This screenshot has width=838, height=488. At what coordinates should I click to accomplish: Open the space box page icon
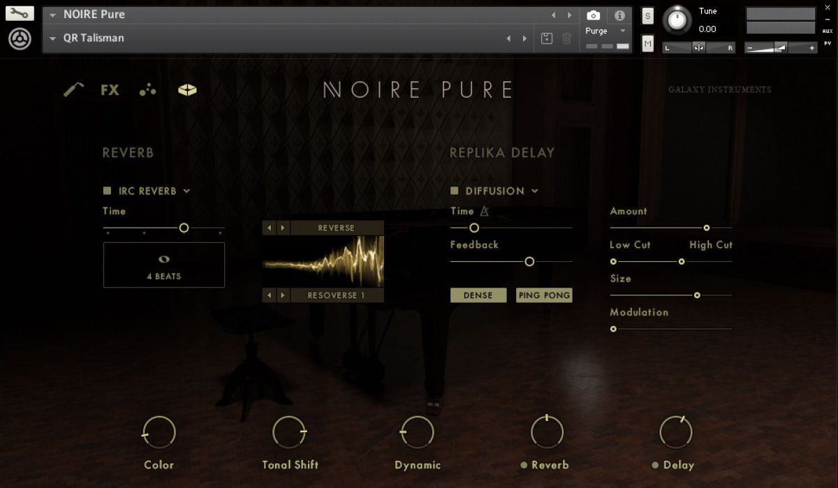click(x=187, y=89)
